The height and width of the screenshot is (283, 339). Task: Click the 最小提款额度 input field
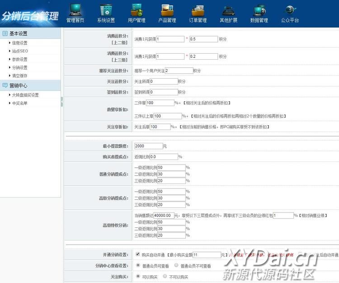coord(148,146)
